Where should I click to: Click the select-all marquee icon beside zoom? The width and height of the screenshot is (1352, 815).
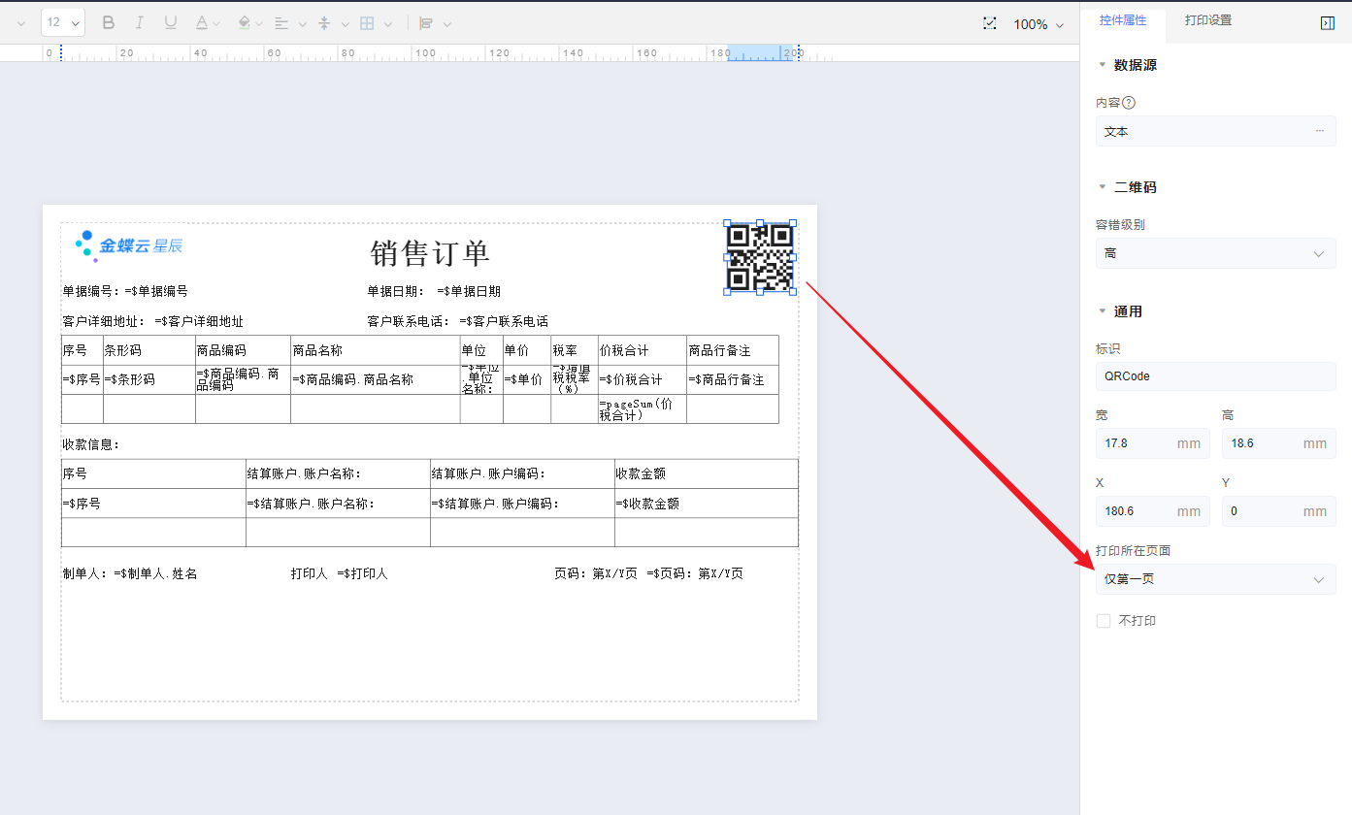tap(990, 23)
